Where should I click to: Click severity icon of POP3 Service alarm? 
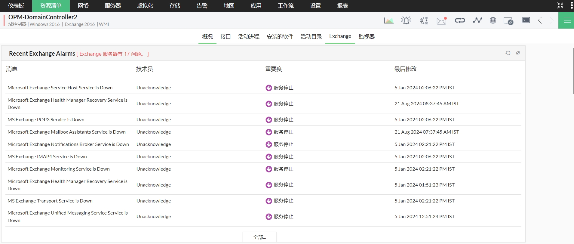pos(269,120)
